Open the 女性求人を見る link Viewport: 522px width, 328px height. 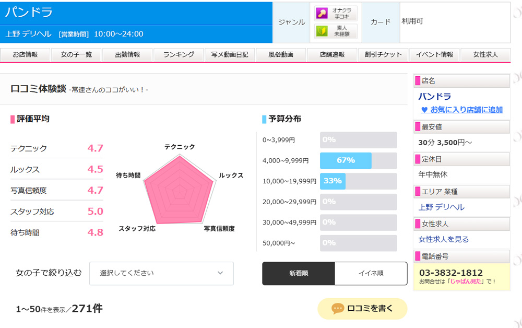443,239
